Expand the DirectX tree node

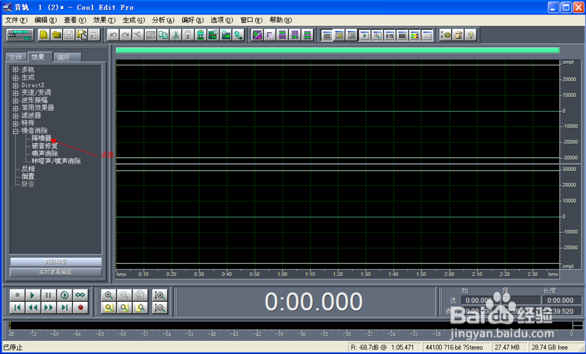pos(15,85)
